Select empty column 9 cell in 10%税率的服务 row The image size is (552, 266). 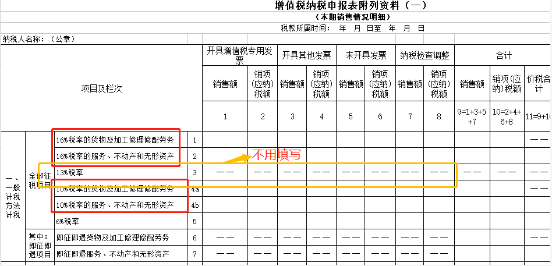(x=472, y=205)
